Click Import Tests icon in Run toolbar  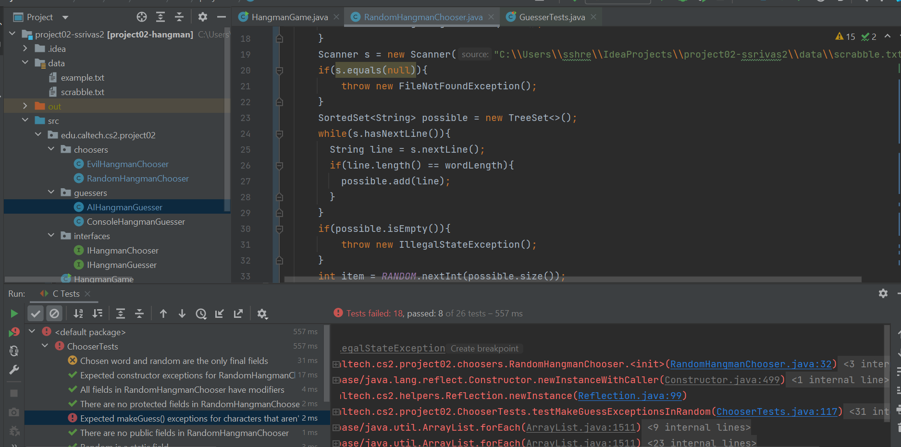[x=220, y=314]
